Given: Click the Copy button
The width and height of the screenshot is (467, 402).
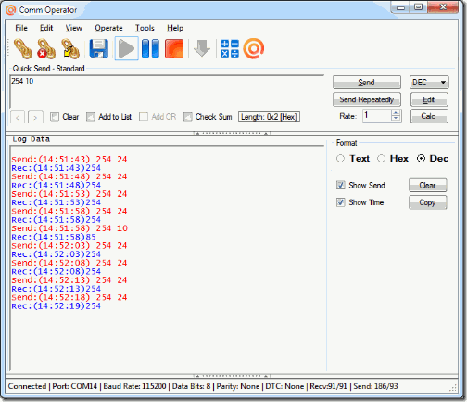Looking at the screenshot, I should point(427,202).
